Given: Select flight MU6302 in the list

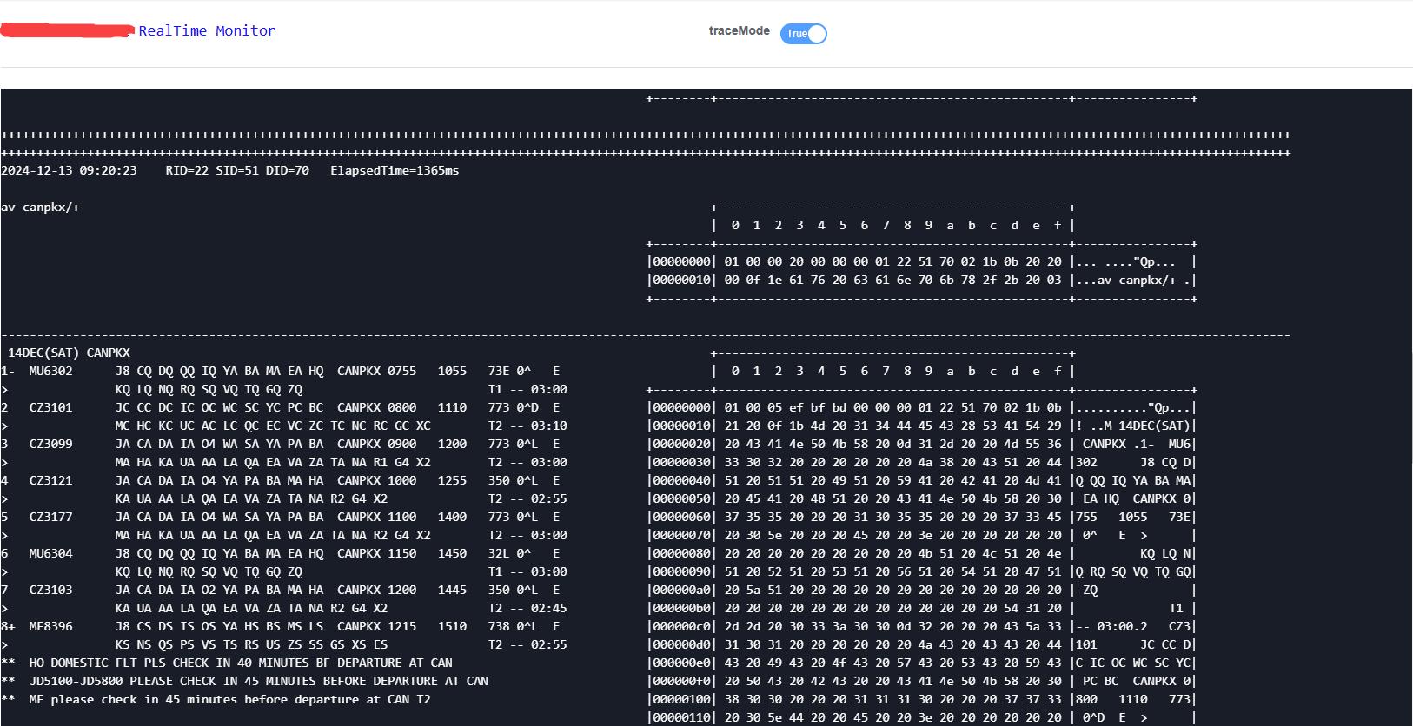Looking at the screenshot, I should pos(50,372).
